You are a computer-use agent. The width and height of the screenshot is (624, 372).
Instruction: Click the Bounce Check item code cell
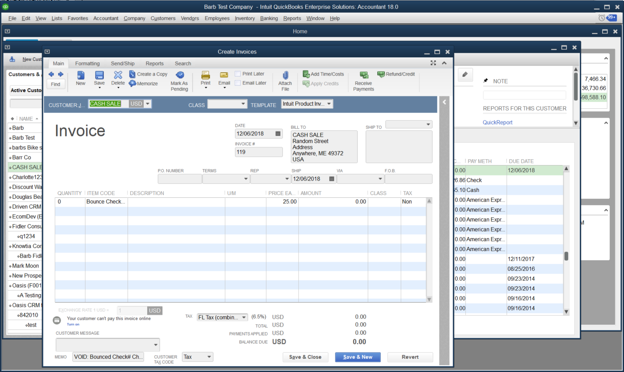click(x=106, y=202)
